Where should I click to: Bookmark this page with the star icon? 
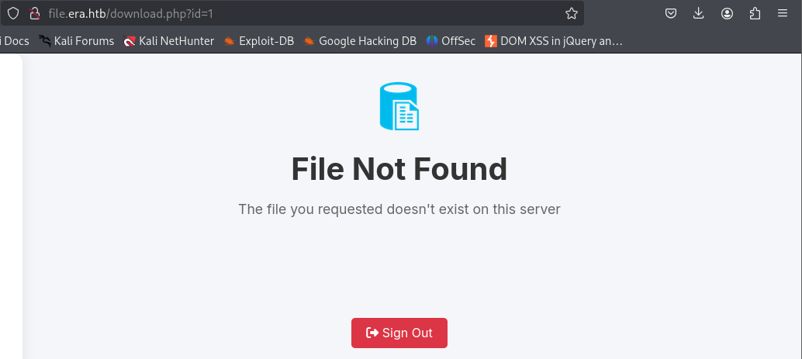click(572, 13)
